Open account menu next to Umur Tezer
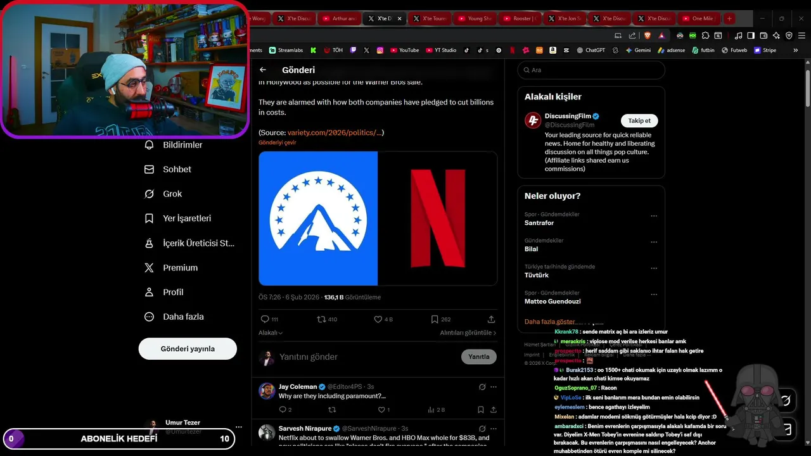 (239, 427)
